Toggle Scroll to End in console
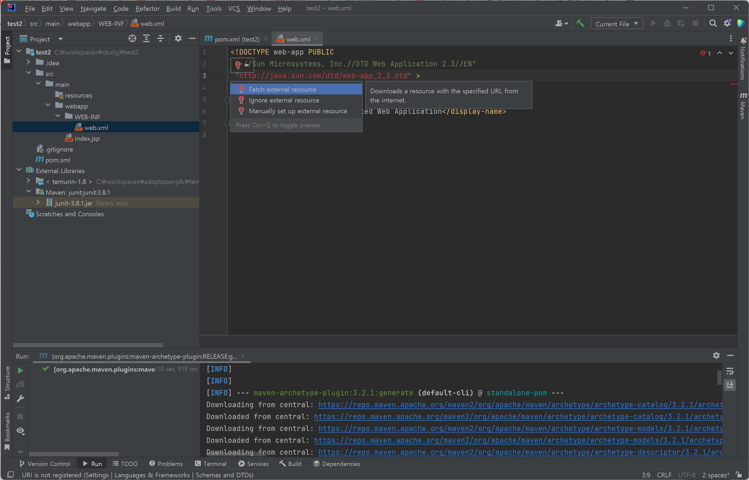Image resolution: width=749 pixels, height=480 pixels. [730, 385]
